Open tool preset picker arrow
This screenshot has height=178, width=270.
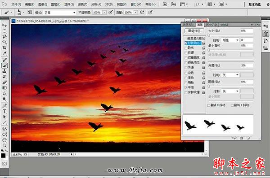11,13
